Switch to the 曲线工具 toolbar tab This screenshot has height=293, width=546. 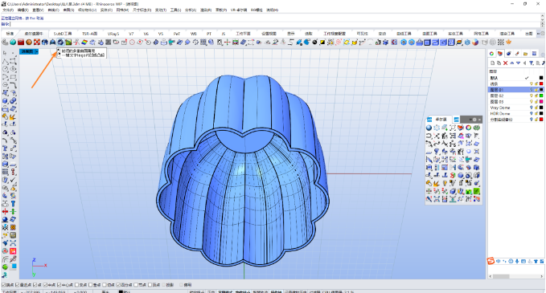[x=404, y=34]
